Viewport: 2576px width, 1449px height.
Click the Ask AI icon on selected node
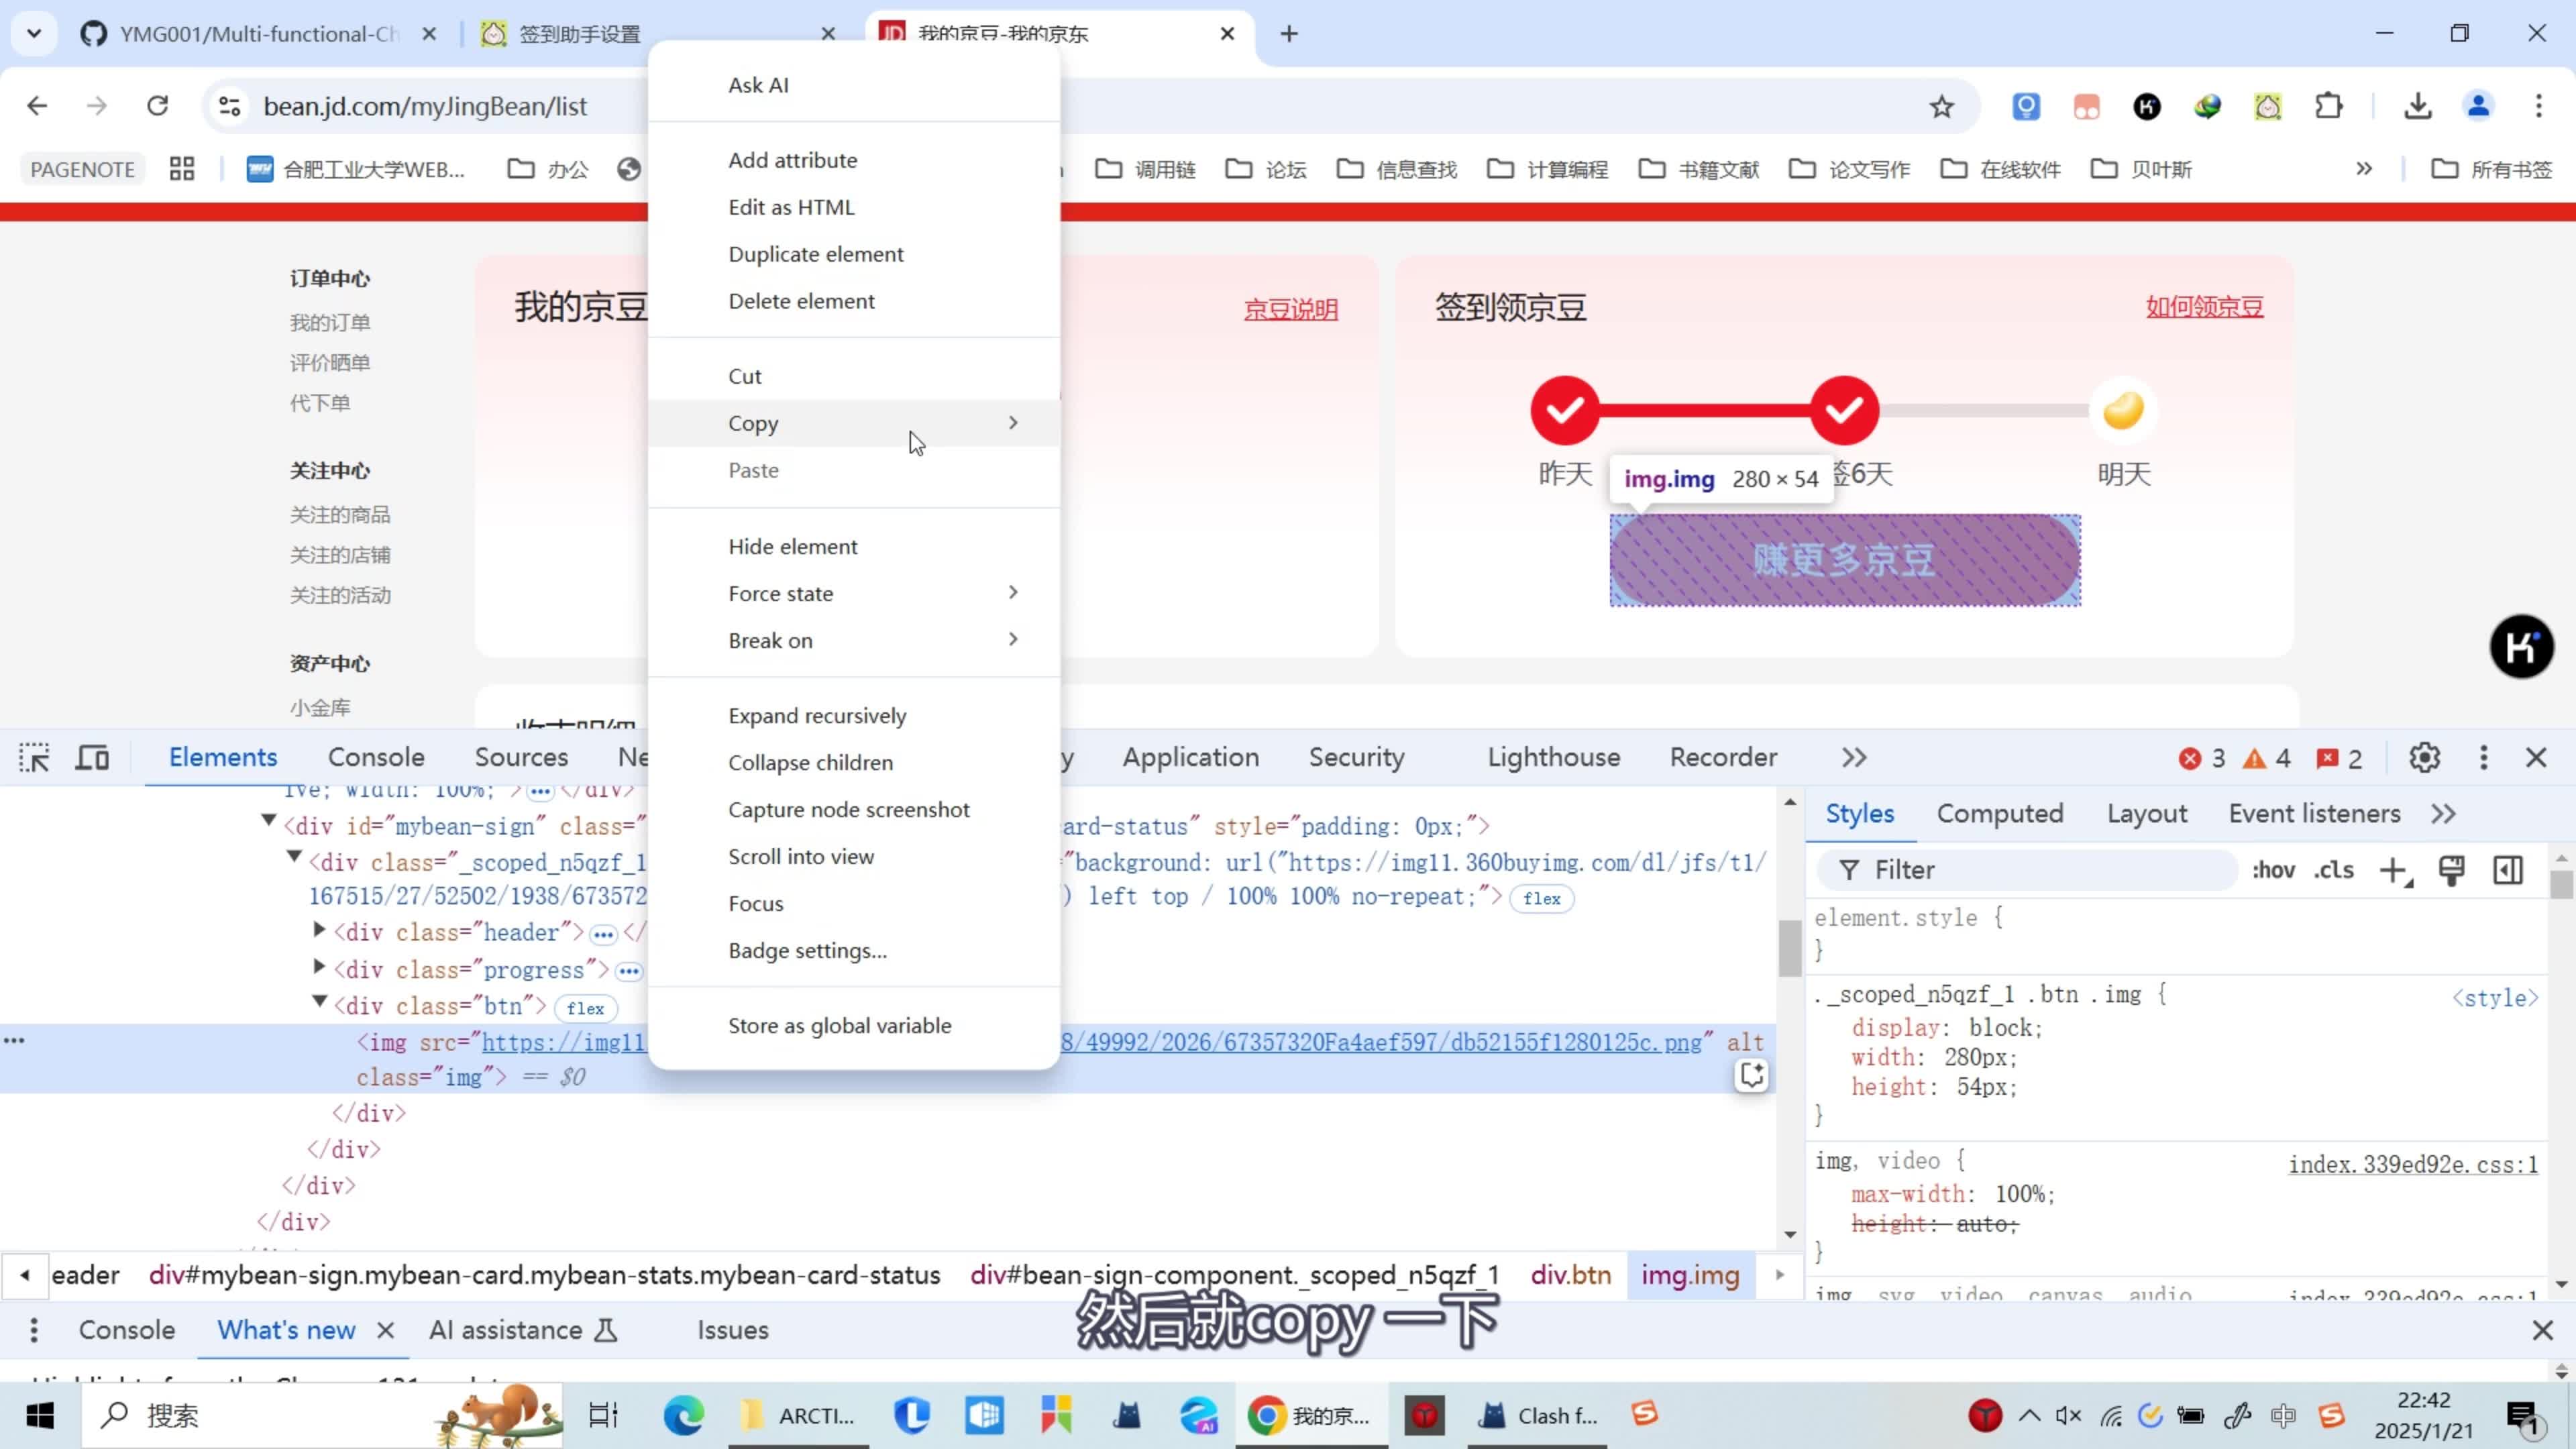point(1752,1076)
